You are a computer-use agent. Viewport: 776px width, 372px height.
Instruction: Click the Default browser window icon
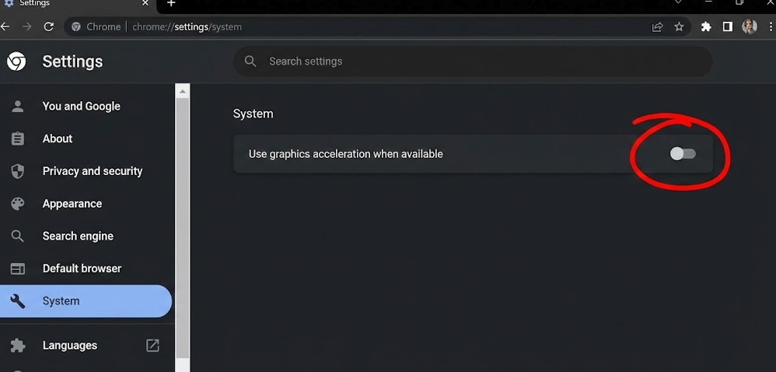(17, 268)
